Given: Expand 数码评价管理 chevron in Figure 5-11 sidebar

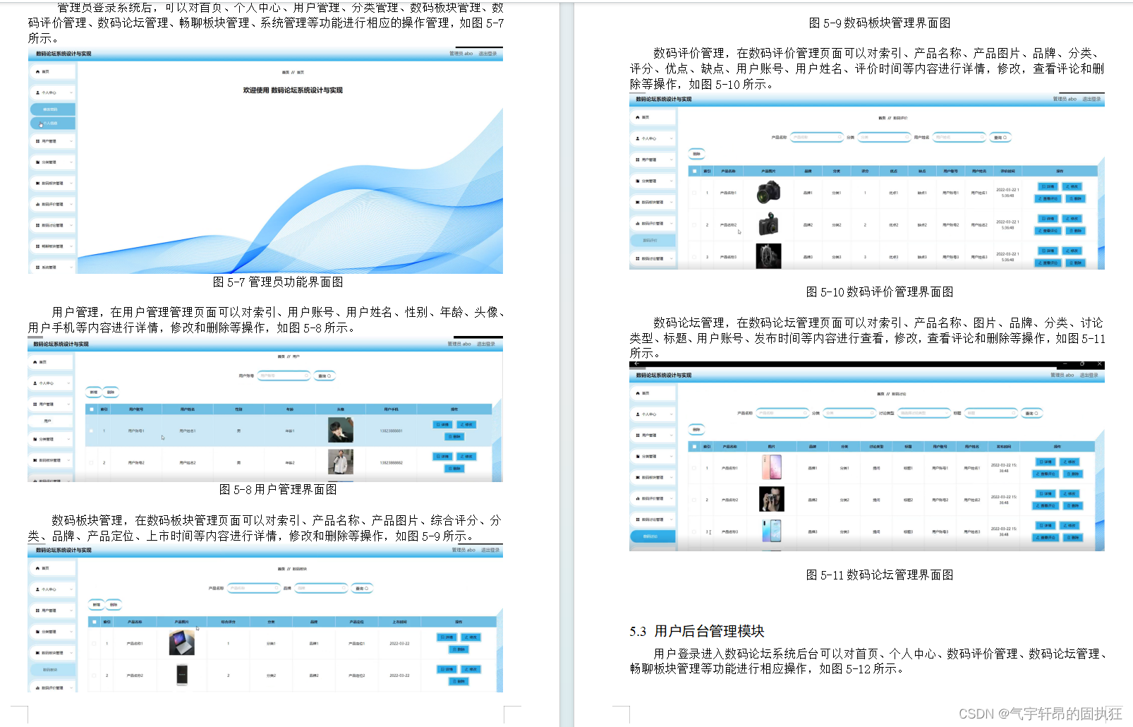Looking at the screenshot, I should [672, 499].
